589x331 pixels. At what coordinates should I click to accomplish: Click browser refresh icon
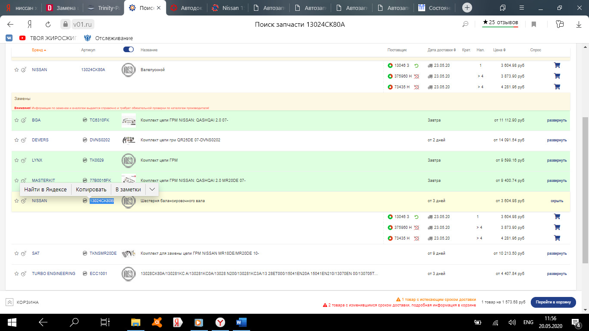tap(48, 25)
